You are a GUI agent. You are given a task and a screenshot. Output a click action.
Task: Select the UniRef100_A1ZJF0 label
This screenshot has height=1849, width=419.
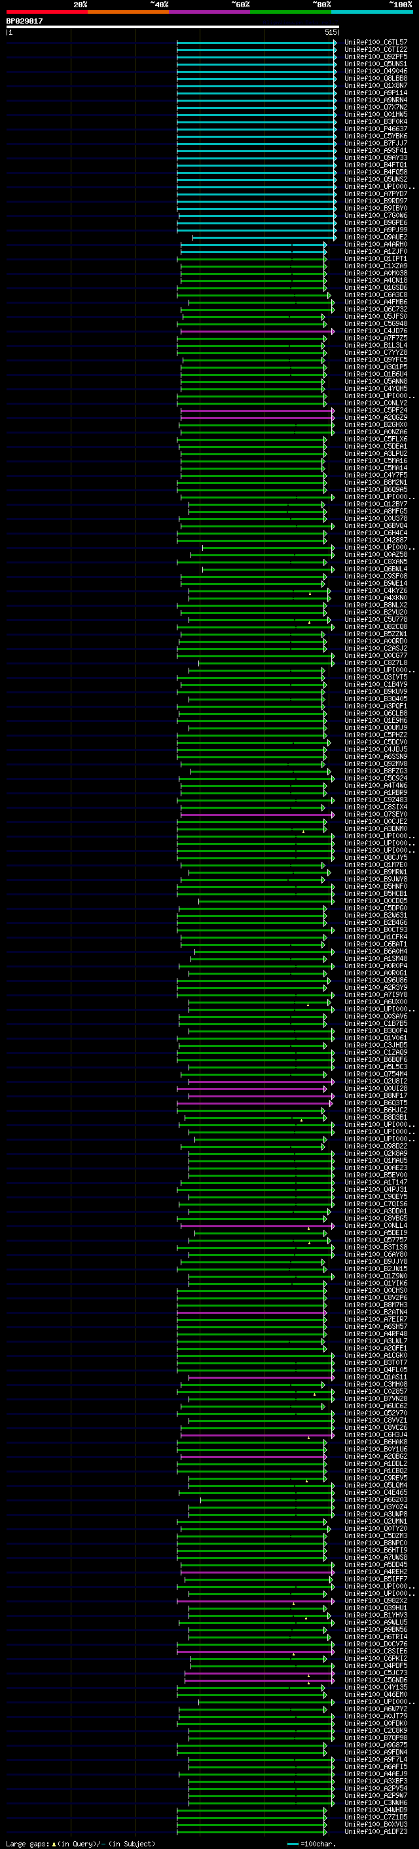(x=376, y=252)
